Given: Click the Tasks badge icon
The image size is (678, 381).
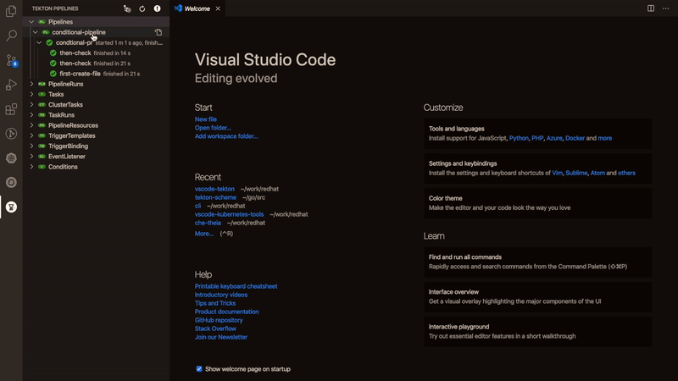Looking at the screenshot, I should click(x=42, y=95).
